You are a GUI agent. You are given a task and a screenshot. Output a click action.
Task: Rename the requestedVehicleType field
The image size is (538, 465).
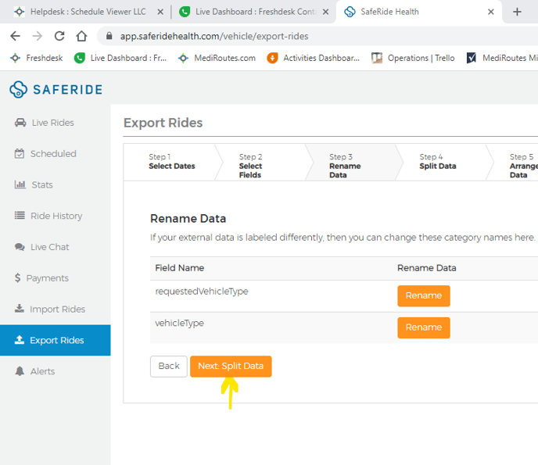[x=423, y=296]
